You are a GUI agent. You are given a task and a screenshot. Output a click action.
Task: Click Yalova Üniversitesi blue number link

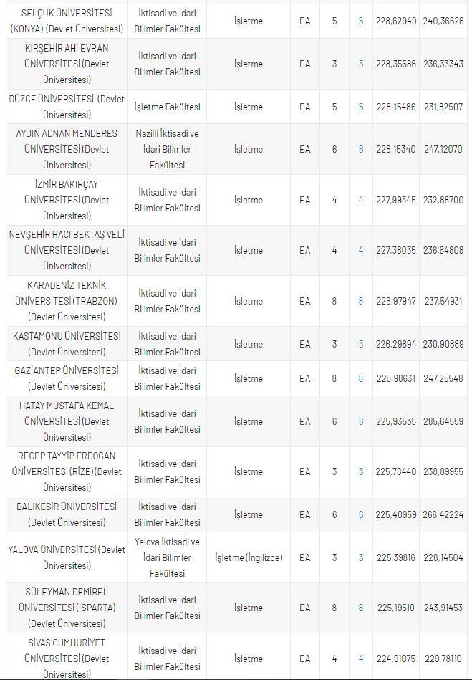click(361, 557)
